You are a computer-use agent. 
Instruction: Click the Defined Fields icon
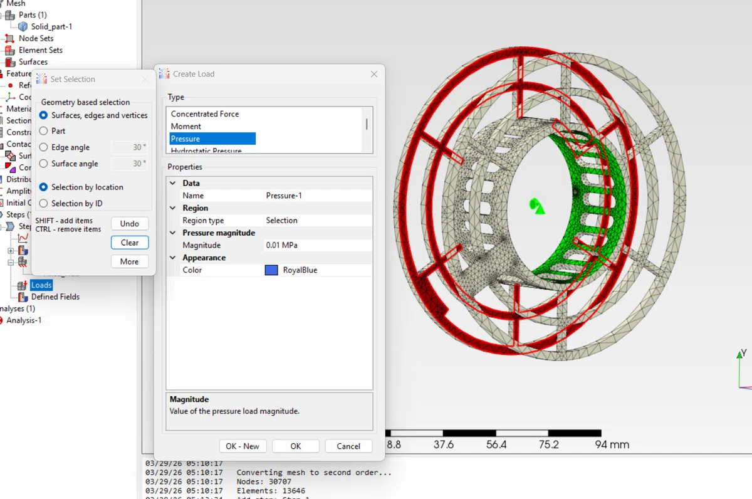coord(23,297)
